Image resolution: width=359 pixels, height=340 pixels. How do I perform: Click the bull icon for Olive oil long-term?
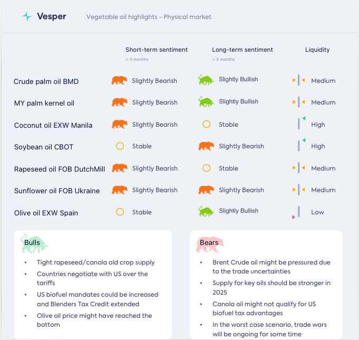pyautogui.click(x=206, y=211)
